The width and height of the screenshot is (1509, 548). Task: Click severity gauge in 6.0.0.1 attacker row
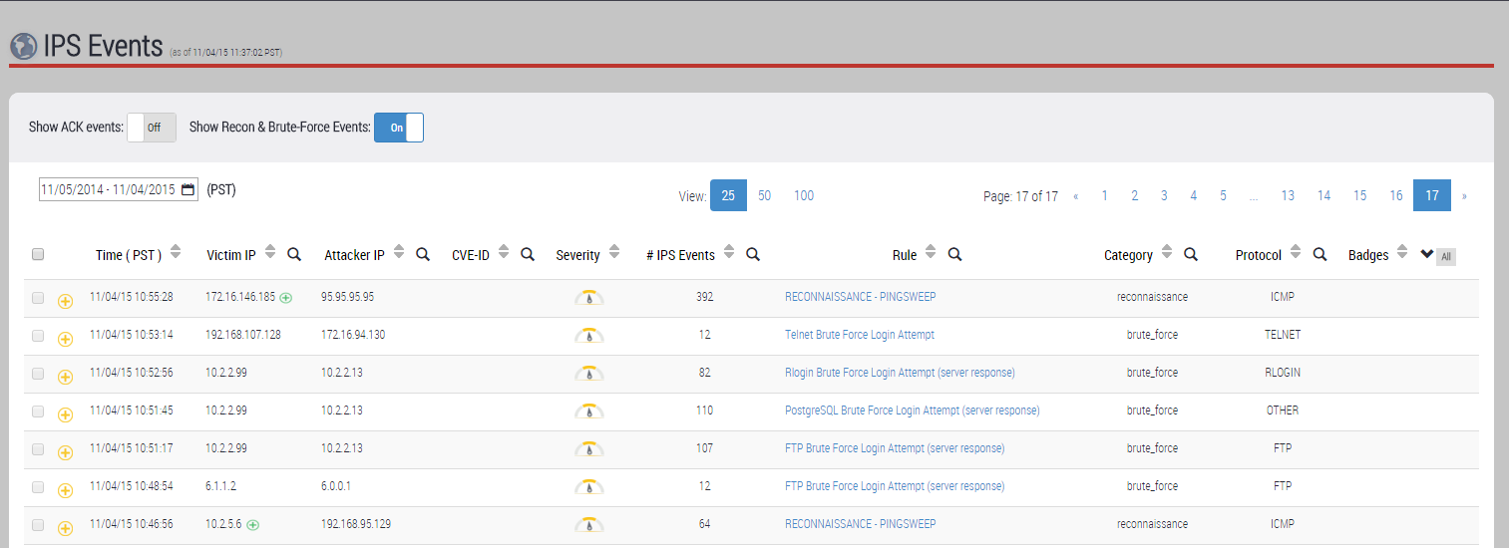click(x=589, y=486)
